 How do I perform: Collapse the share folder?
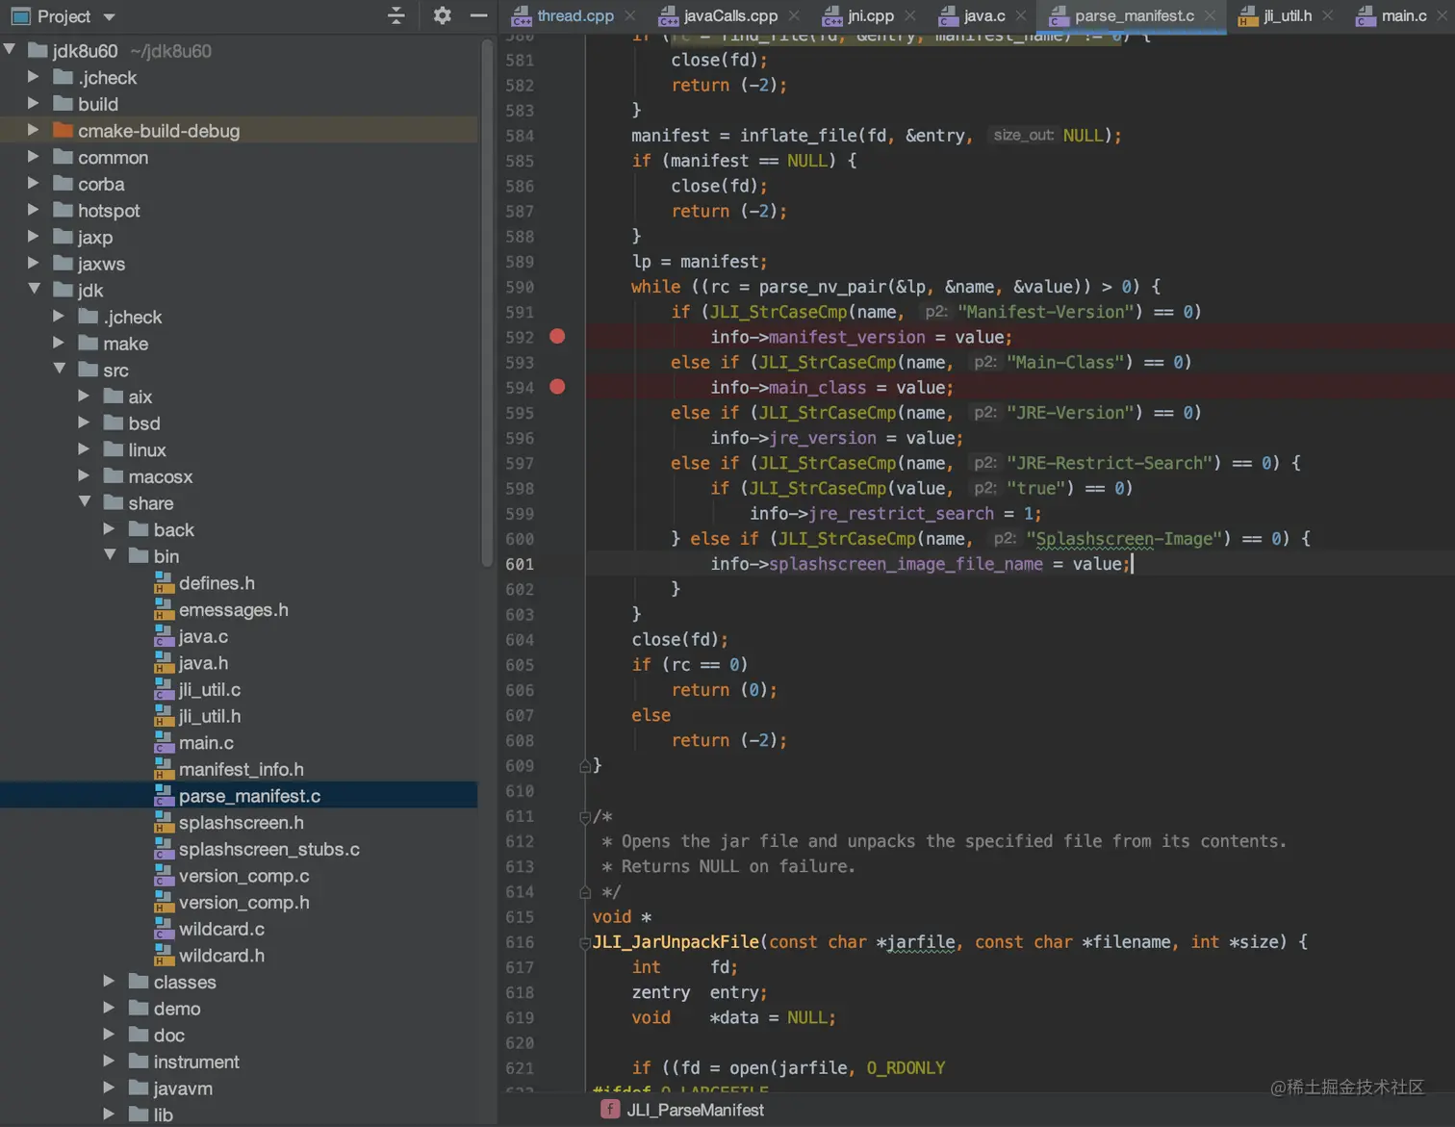[85, 502]
